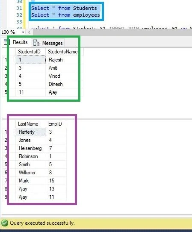This screenshot has width=192, height=232.
Task: Select the EmpID cell containing 15
Action: 56,181
